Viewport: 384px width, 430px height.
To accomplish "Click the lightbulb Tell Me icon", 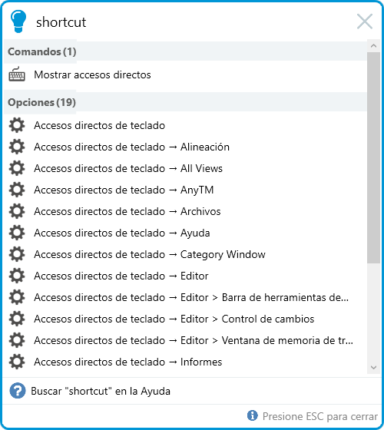I will 18,21.
